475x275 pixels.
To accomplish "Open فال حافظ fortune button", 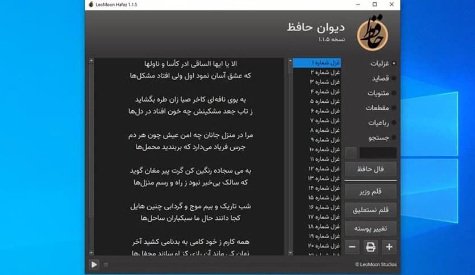I will [370, 169].
